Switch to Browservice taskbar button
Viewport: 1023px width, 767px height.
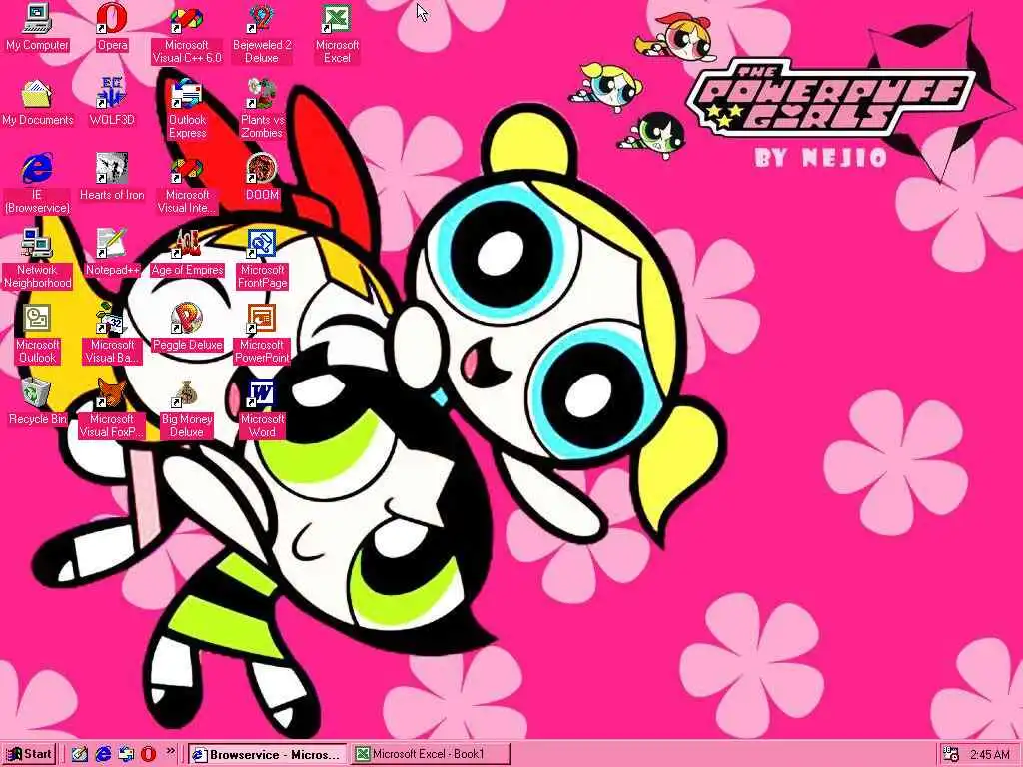tap(268, 755)
